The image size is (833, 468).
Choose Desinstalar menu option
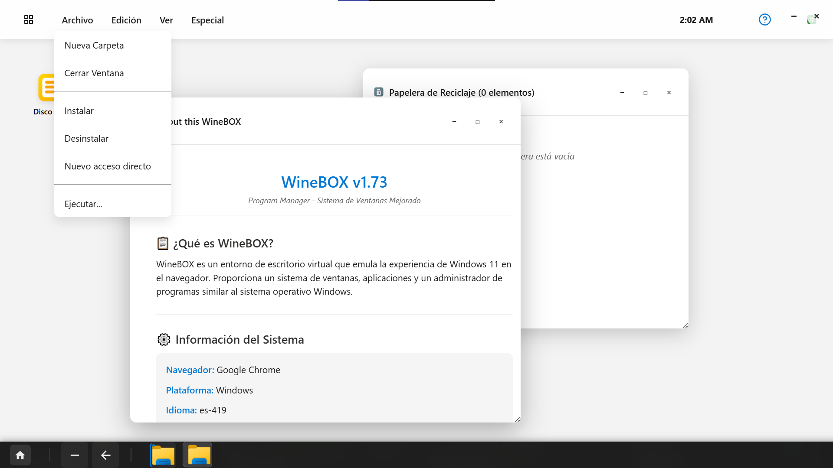pyautogui.click(x=86, y=139)
